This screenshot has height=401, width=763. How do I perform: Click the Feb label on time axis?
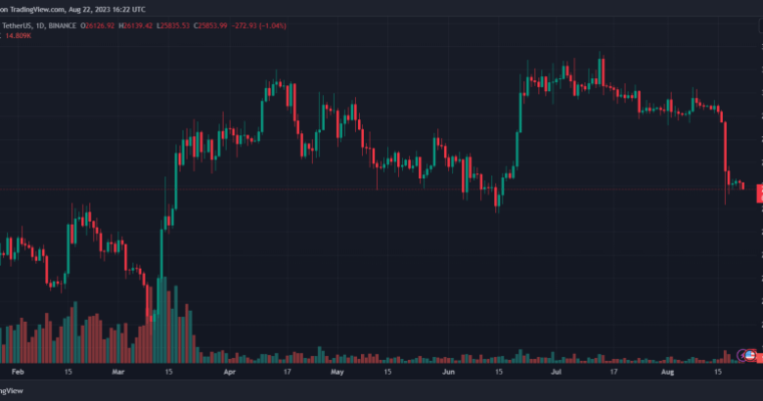pyautogui.click(x=16, y=373)
